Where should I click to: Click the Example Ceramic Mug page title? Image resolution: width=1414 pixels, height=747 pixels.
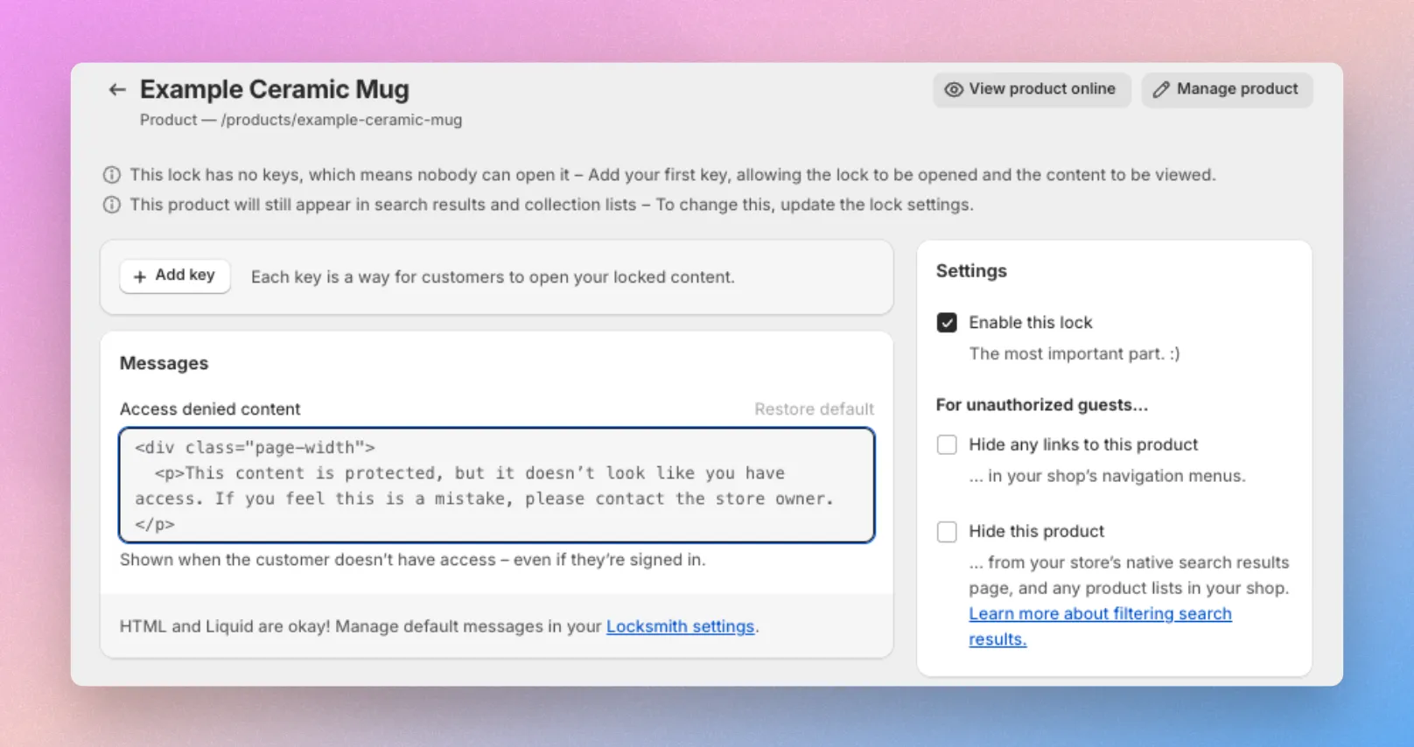pyautogui.click(x=275, y=89)
